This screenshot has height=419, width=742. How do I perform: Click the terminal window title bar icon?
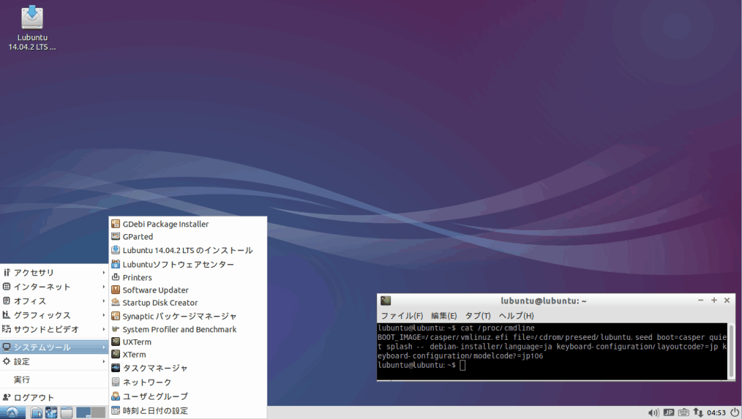click(386, 301)
